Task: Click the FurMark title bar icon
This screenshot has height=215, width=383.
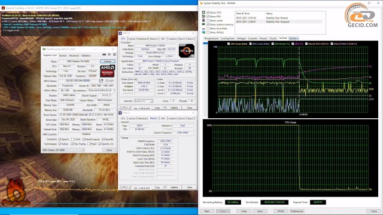Action: tap(3, 8)
